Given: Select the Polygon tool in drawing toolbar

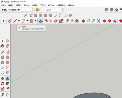Looking at the screenshot, I should click(51, 15).
